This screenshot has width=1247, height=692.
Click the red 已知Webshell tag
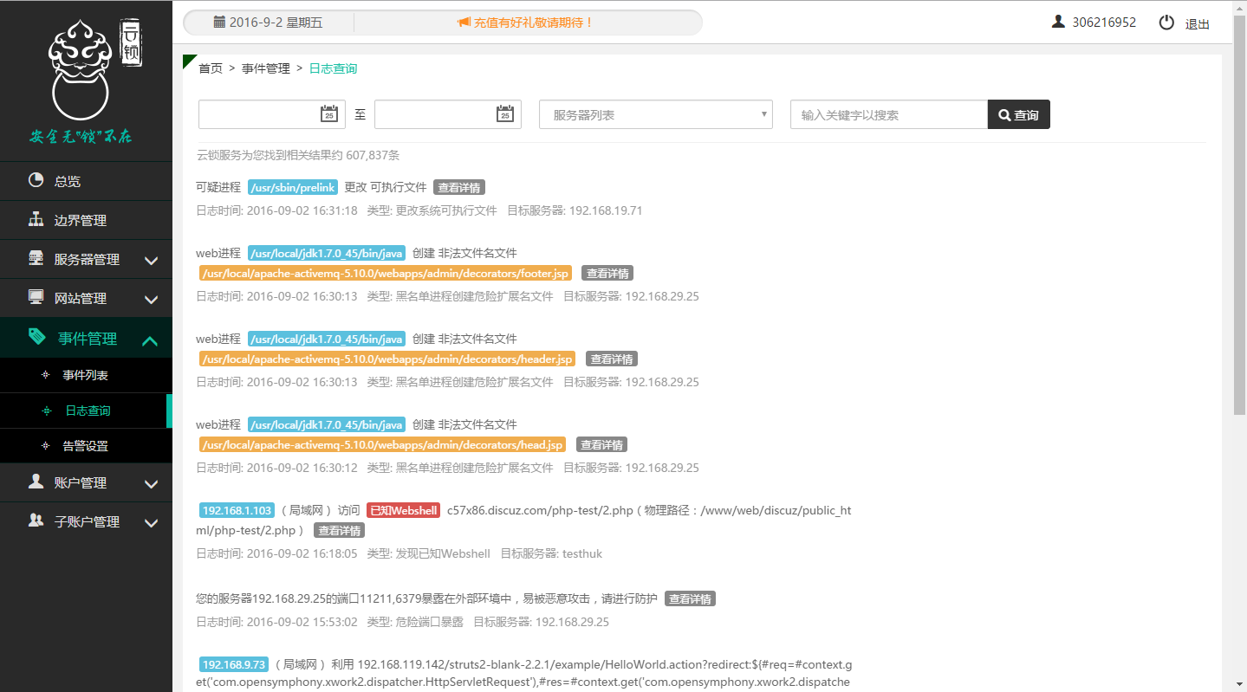point(404,510)
